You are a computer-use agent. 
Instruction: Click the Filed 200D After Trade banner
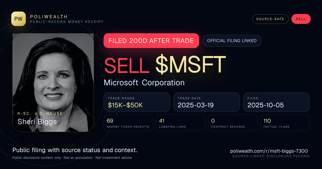[x=151, y=41]
